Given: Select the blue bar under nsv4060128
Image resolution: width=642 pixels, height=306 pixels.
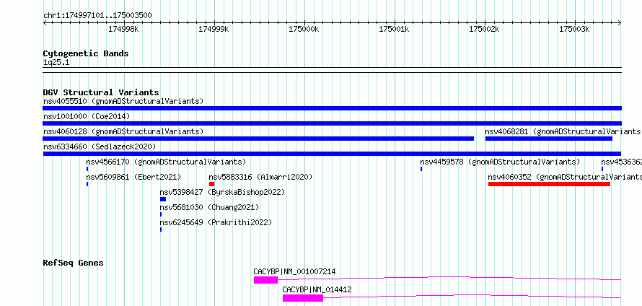Looking at the screenshot, I should click(258, 139).
